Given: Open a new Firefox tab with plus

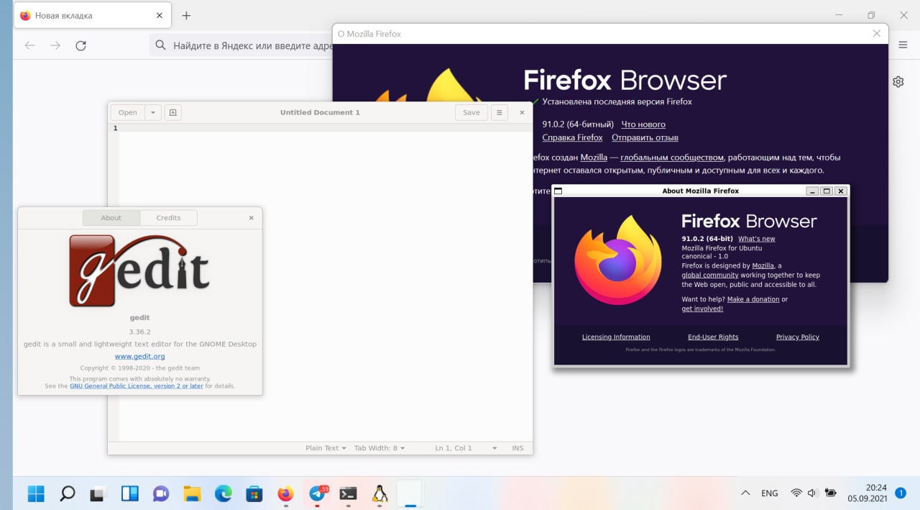Looking at the screenshot, I should 186,15.
